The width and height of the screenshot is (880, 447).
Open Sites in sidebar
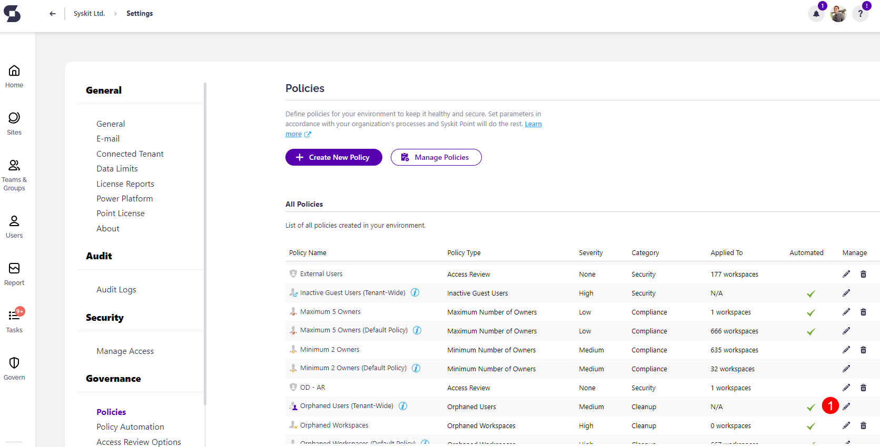14,124
